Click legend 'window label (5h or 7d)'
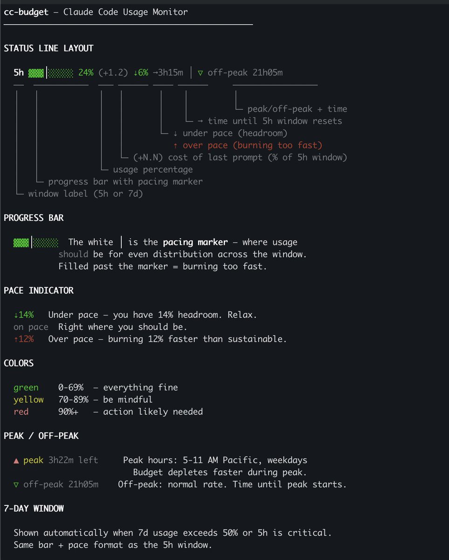 85,194
